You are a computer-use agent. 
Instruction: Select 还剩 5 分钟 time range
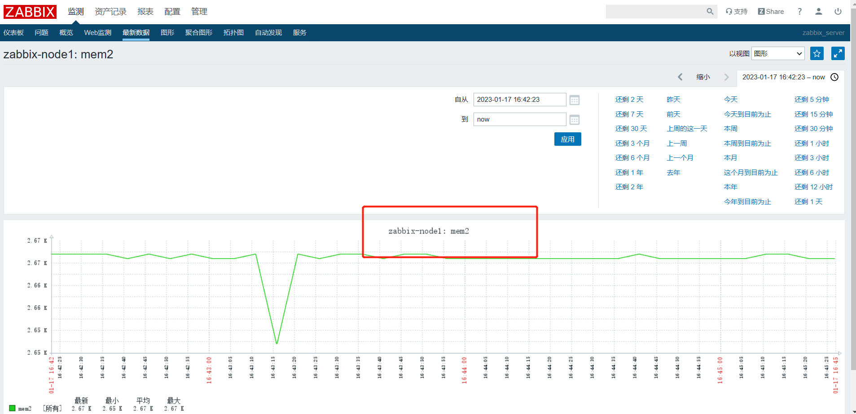tap(812, 100)
